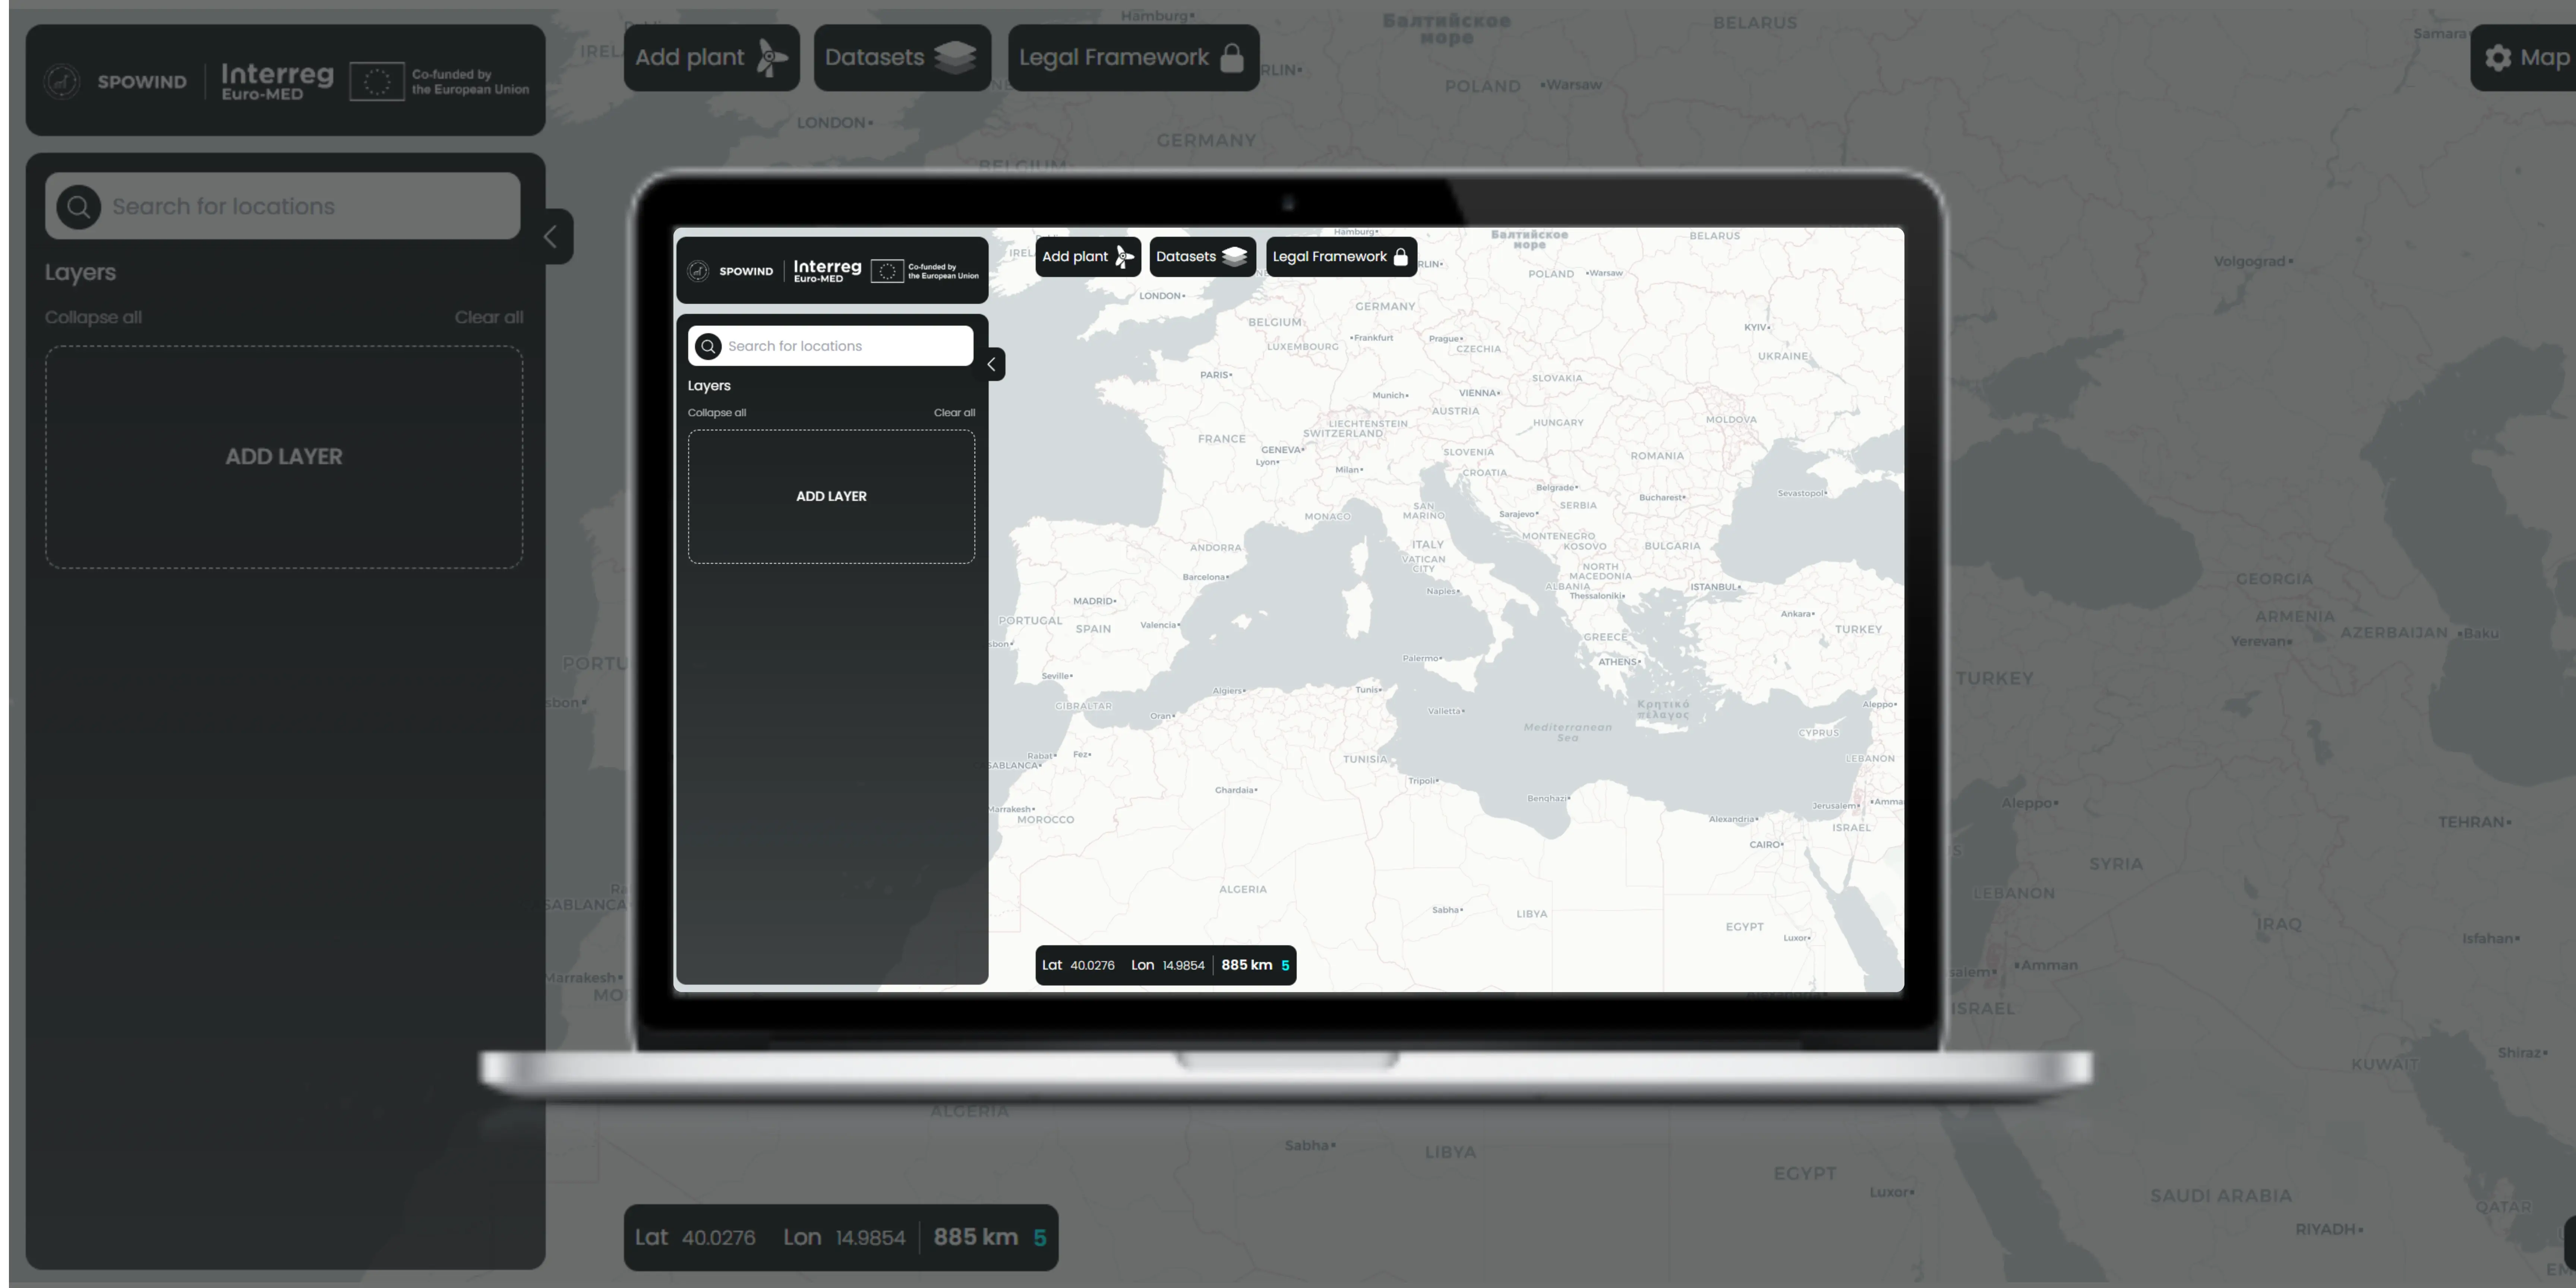This screenshot has height=1288, width=2576.
Task: Click the laptop's Search for locations field
Action: 840,346
